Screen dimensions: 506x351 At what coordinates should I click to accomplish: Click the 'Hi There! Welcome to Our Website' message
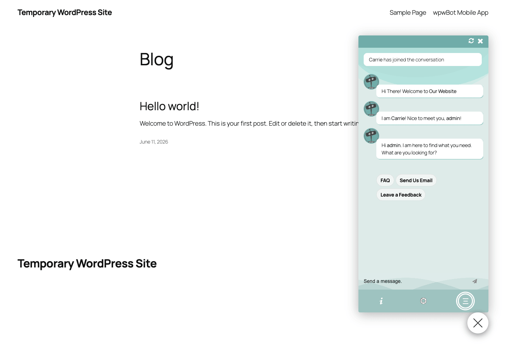click(430, 91)
